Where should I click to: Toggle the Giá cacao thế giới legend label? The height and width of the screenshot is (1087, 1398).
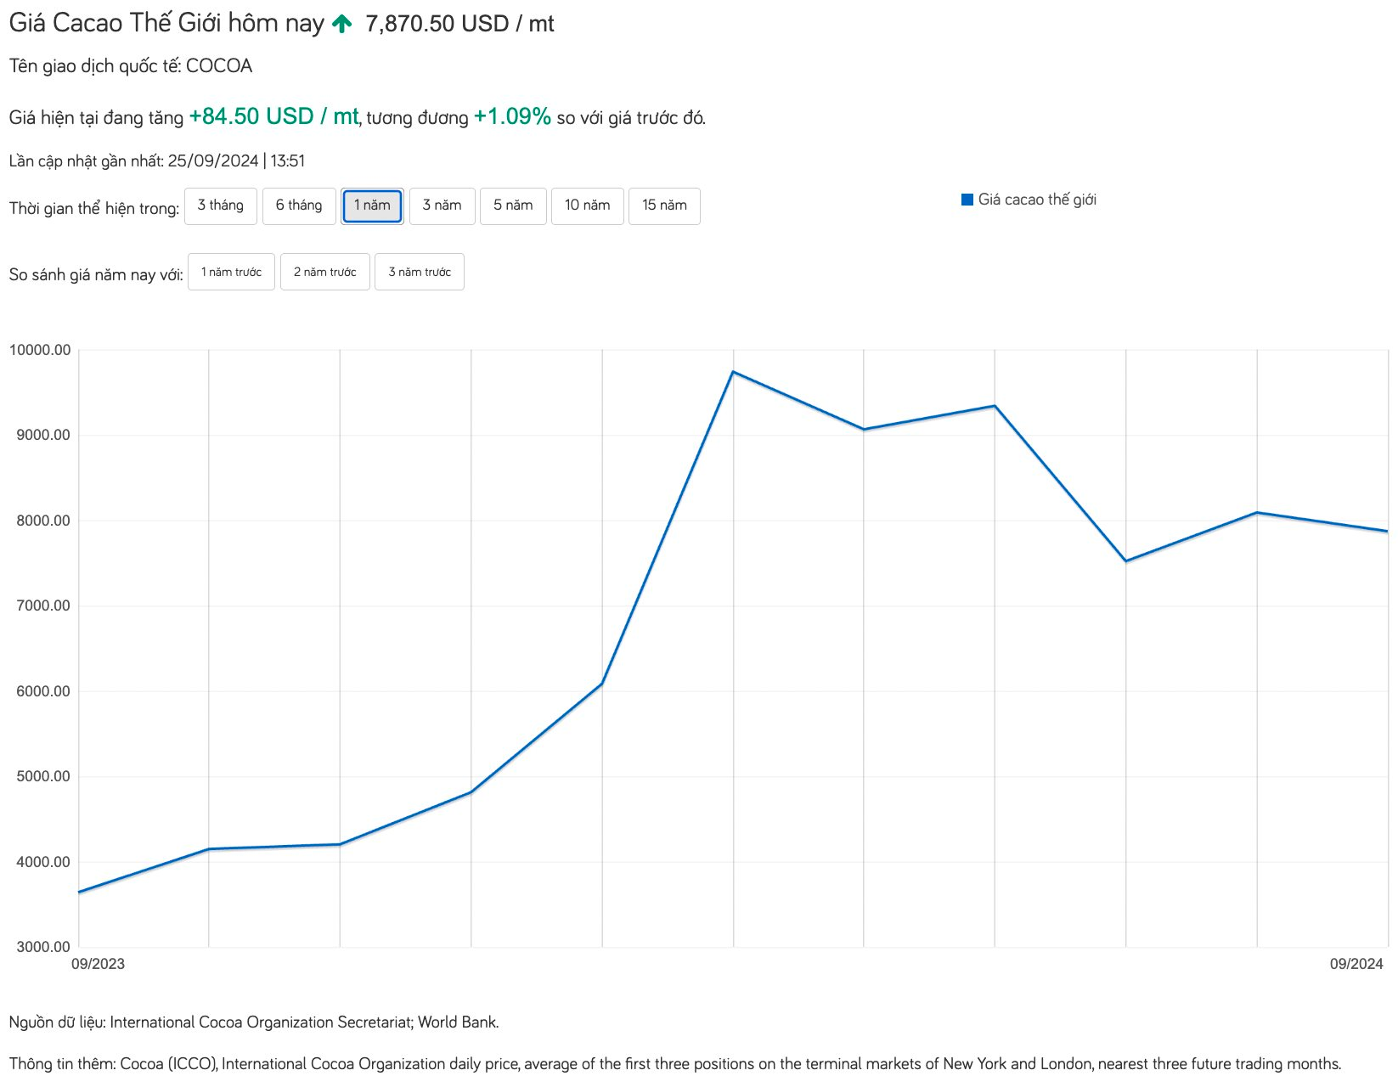pyautogui.click(x=1037, y=200)
